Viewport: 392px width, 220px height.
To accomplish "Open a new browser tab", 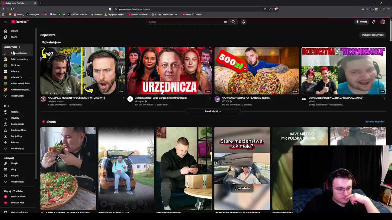I will (40, 3).
